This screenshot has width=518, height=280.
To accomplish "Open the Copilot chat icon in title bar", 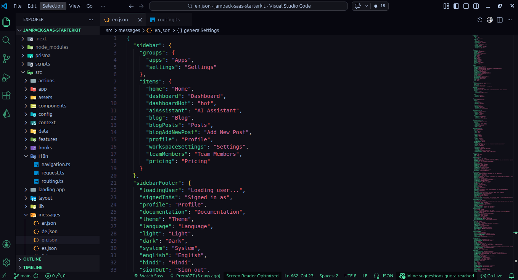I will click(358, 6).
